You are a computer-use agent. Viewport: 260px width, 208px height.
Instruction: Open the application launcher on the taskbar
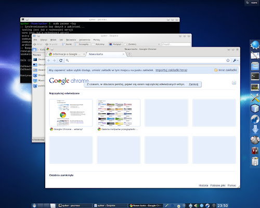click(34, 205)
